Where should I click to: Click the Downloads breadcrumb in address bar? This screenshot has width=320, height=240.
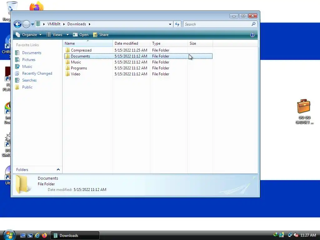[77, 24]
